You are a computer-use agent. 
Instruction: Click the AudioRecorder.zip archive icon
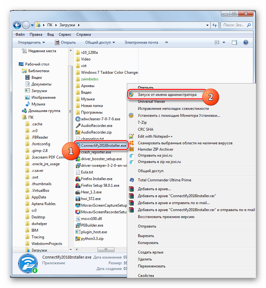(x=78, y=132)
